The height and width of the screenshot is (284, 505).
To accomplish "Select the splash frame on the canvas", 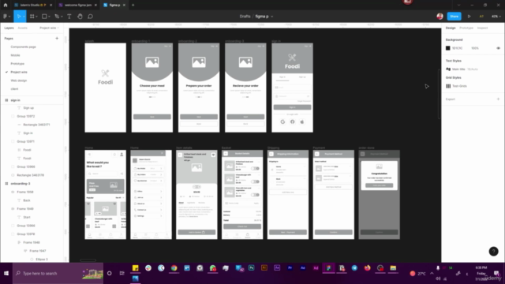I will point(105,88).
